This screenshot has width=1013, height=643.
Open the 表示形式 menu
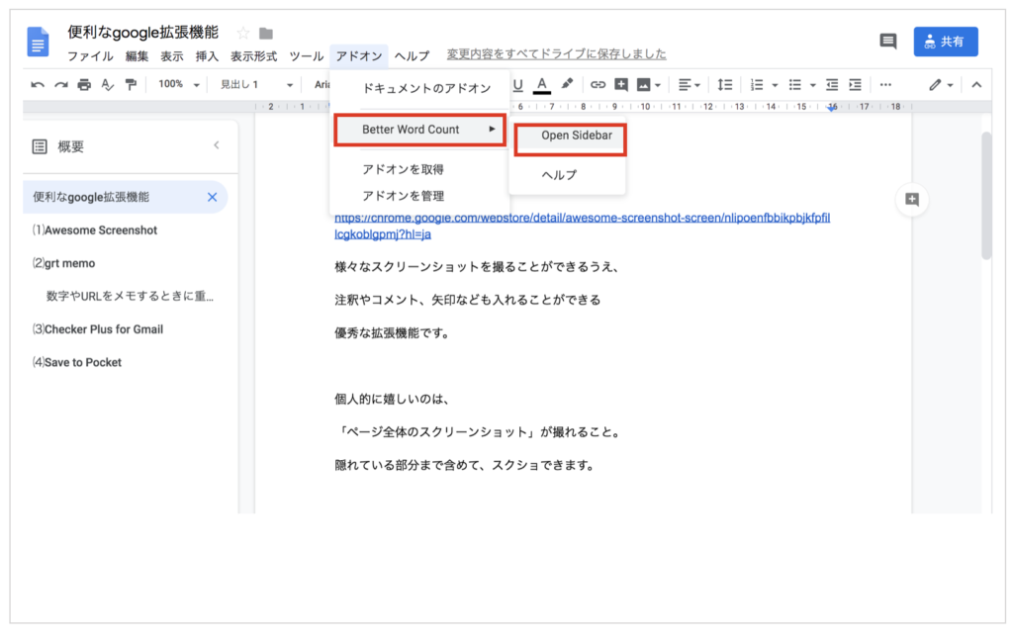tap(253, 56)
